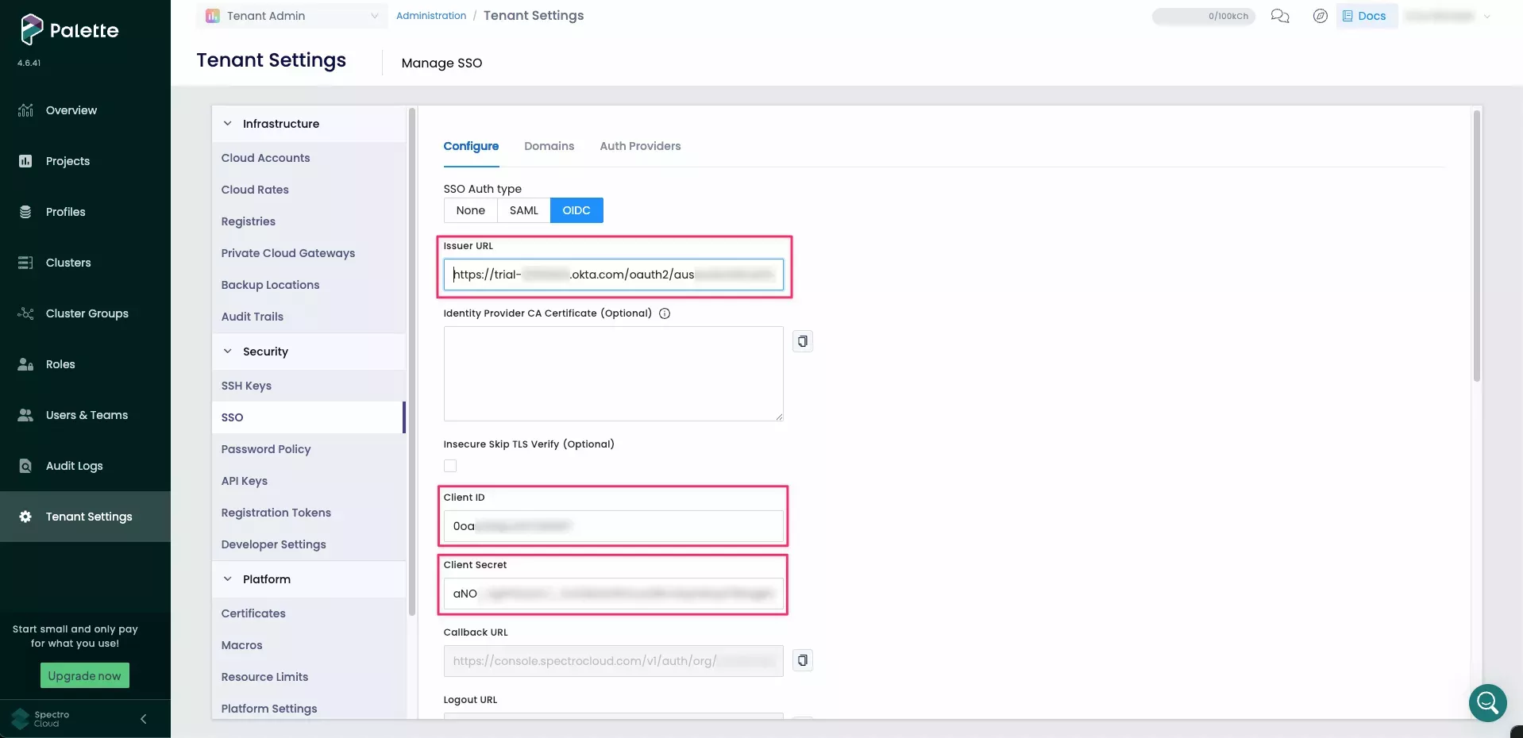Select the Projects sidebar icon
This screenshot has width=1523, height=738.
point(25,160)
